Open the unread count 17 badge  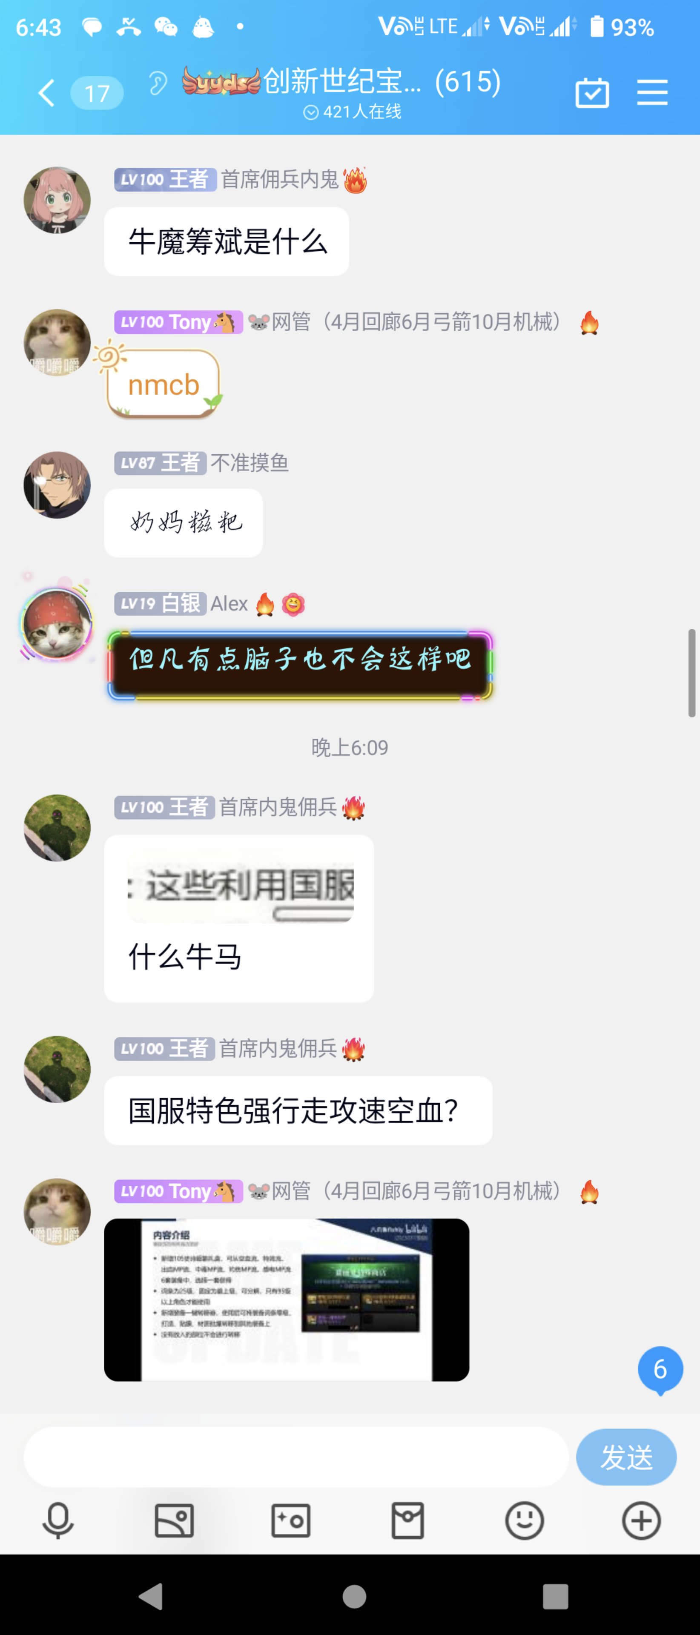pos(97,93)
